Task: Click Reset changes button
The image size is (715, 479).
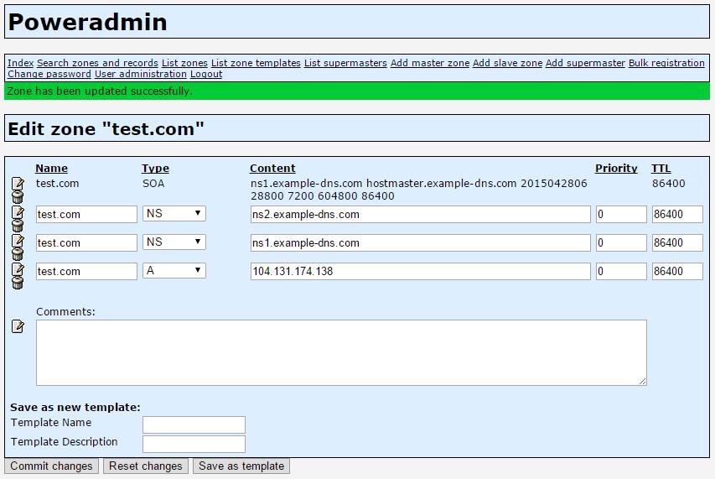Action: tap(146, 466)
